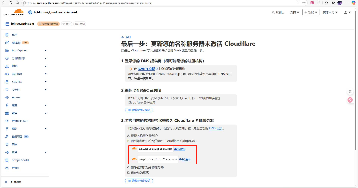
Task: Expand the 流量 submenu arrow
Action: 45,152
